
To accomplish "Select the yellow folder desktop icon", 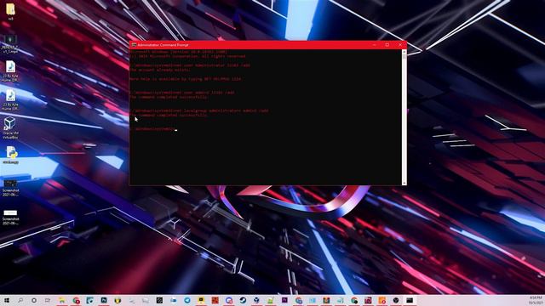I will pyautogui.click(x=10, y=11).
